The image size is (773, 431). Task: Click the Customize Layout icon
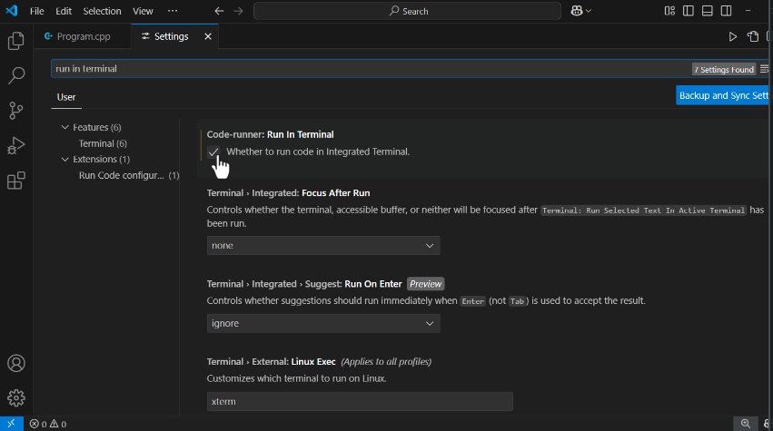669,11
